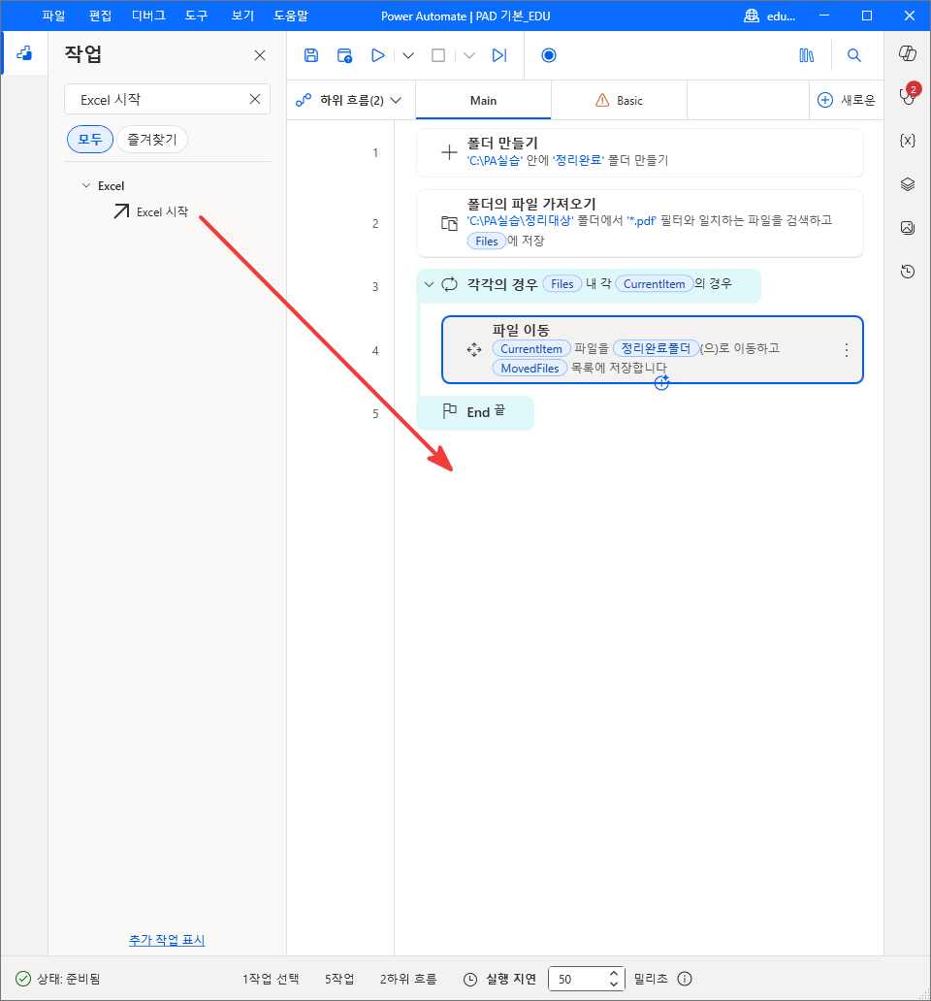Open the asset library icon

tap(807, 55)
